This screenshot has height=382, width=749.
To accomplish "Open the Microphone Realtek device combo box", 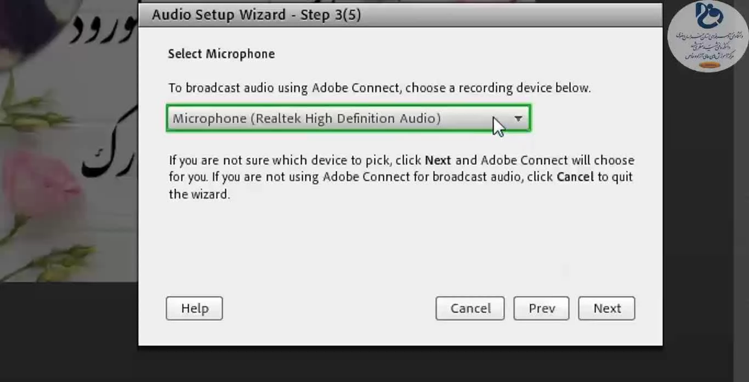I will coord(349,119).
